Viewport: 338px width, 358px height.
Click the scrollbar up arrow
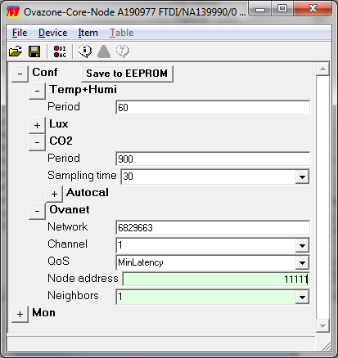(x=322, y=69)
